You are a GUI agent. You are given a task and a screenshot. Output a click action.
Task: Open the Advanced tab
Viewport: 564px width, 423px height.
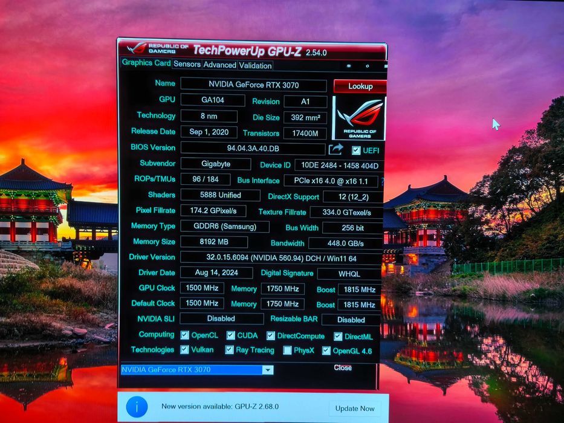tap(219, 65)
